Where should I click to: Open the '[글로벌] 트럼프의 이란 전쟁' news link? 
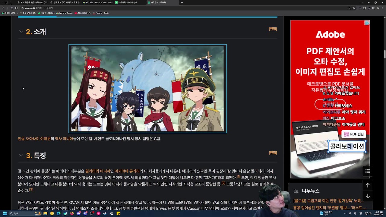tap(328, 201)
